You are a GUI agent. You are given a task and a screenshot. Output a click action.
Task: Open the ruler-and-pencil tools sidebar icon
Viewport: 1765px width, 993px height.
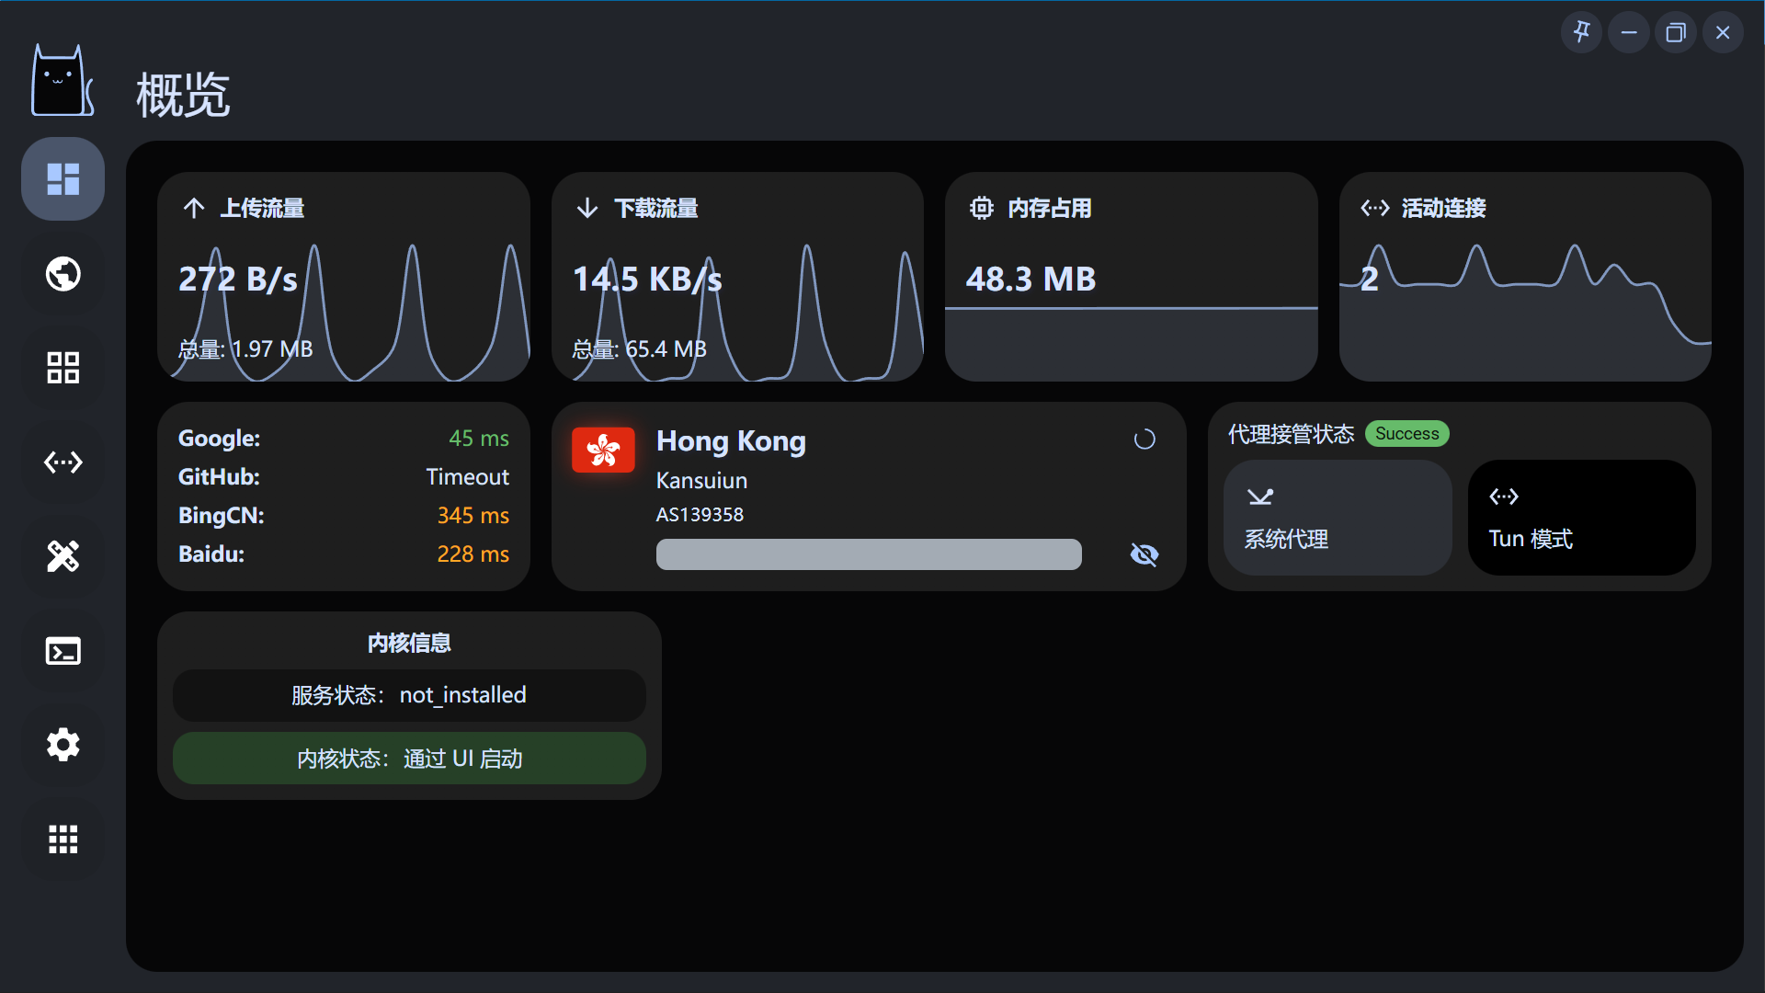[63, 556]
